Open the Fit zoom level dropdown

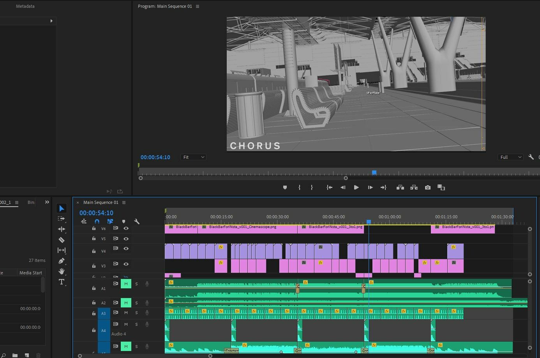[194, 157]
